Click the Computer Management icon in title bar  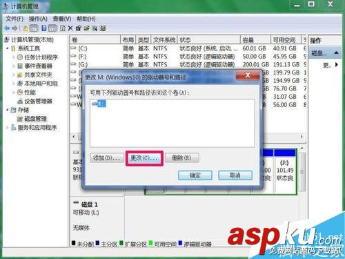(6, 6)
